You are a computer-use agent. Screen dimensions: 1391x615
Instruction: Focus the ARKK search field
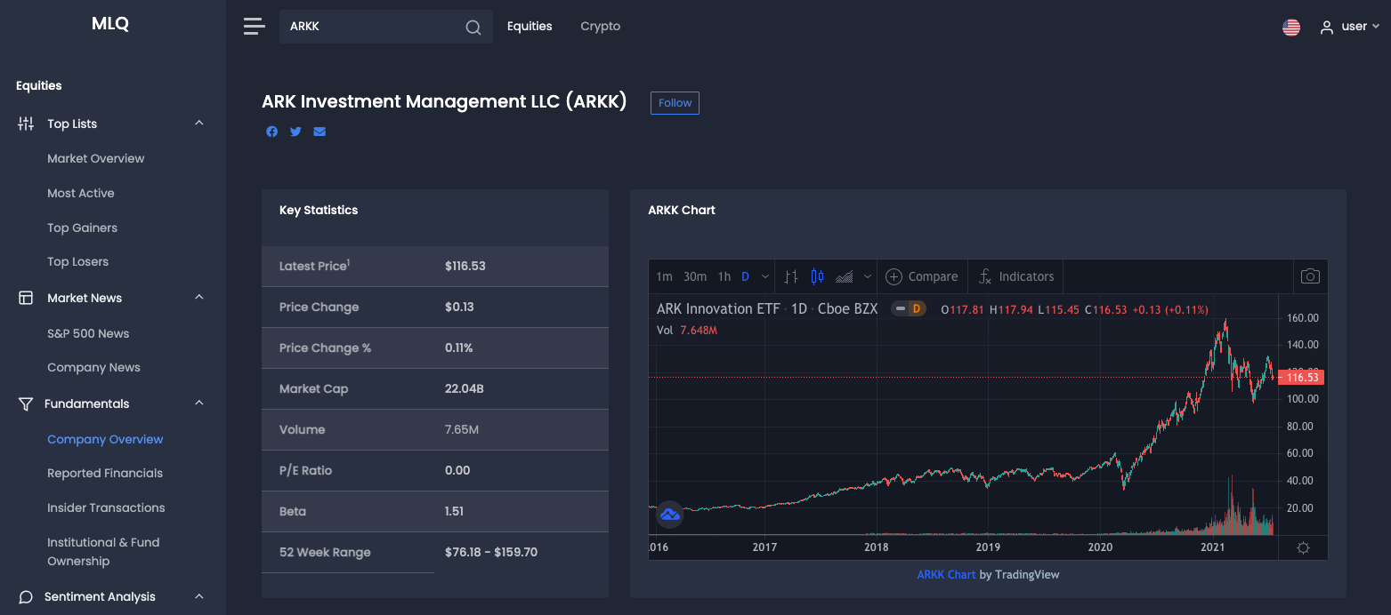(386, 27)
